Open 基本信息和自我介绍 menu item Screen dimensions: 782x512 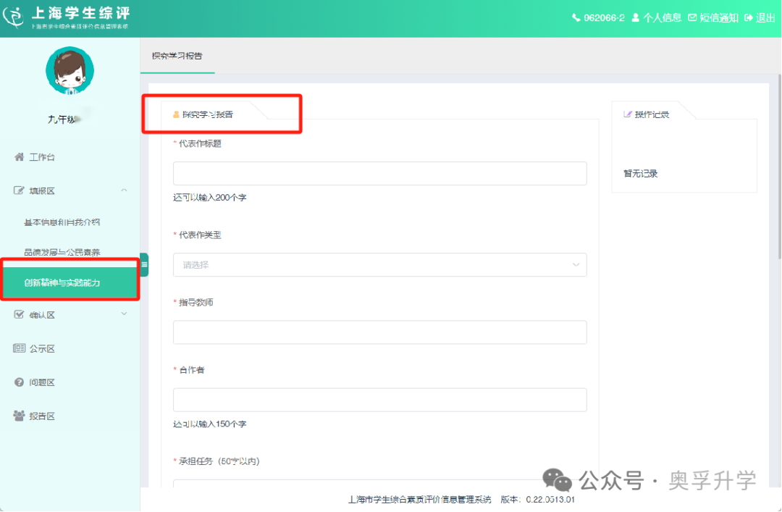pyautogui.click(x=62, y=222)
